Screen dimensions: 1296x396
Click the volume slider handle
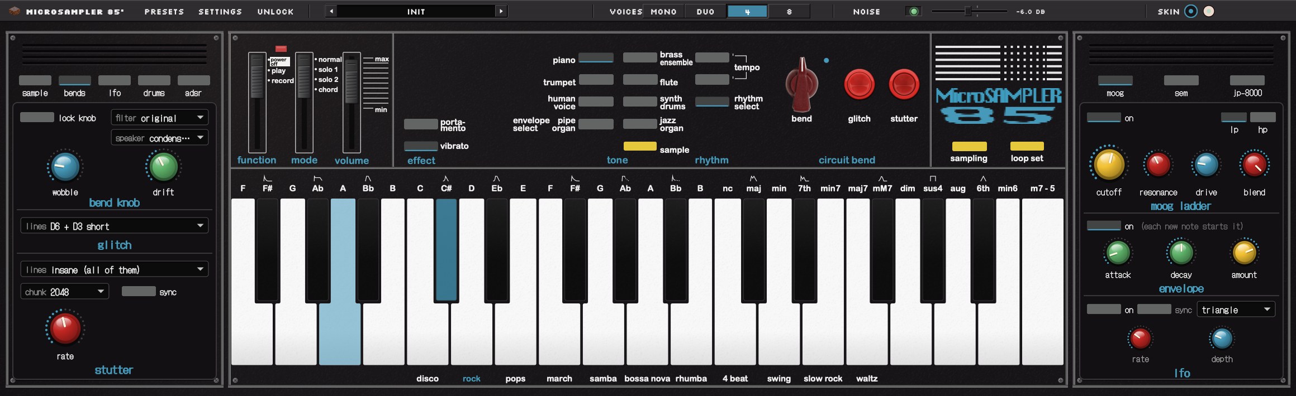pos(352,81)
